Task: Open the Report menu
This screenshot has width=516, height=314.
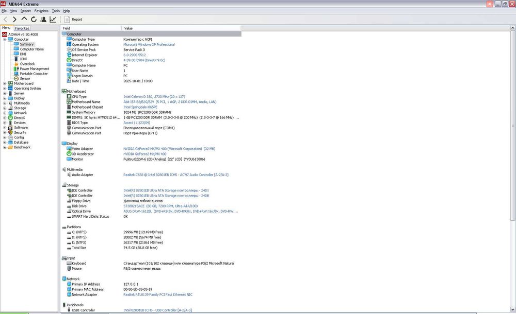Action: [x=26, y=11]
